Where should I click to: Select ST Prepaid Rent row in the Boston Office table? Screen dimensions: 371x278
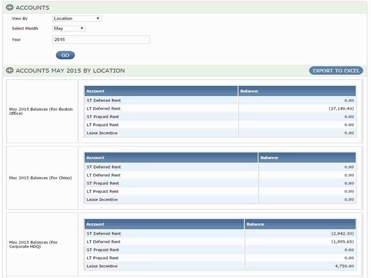click(220, 117)
